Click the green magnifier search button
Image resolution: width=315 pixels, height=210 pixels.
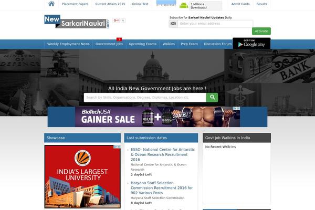coord(212,98)
